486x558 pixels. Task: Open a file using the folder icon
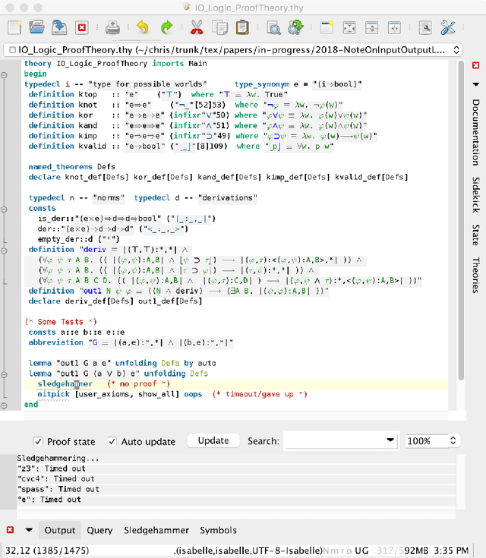click(x=36, y=27)
